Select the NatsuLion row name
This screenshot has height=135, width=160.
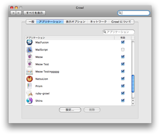42,79
